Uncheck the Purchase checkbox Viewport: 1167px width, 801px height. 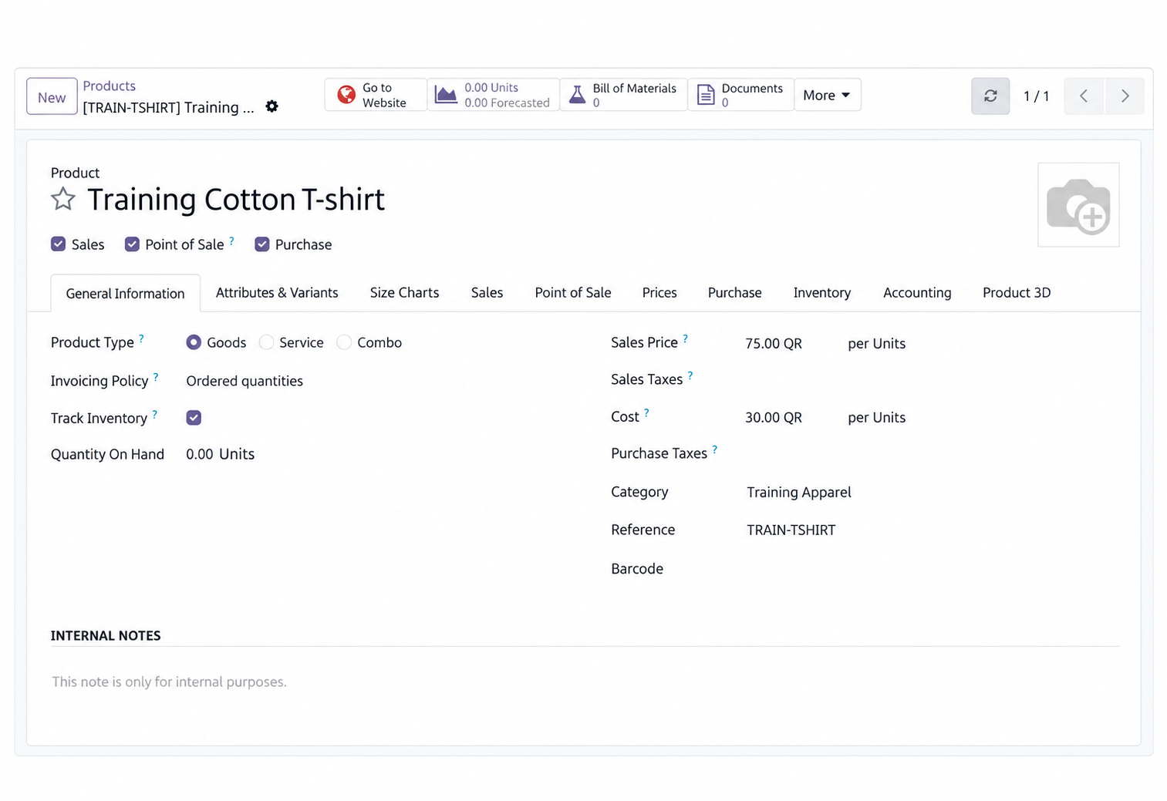pos(262,244)
